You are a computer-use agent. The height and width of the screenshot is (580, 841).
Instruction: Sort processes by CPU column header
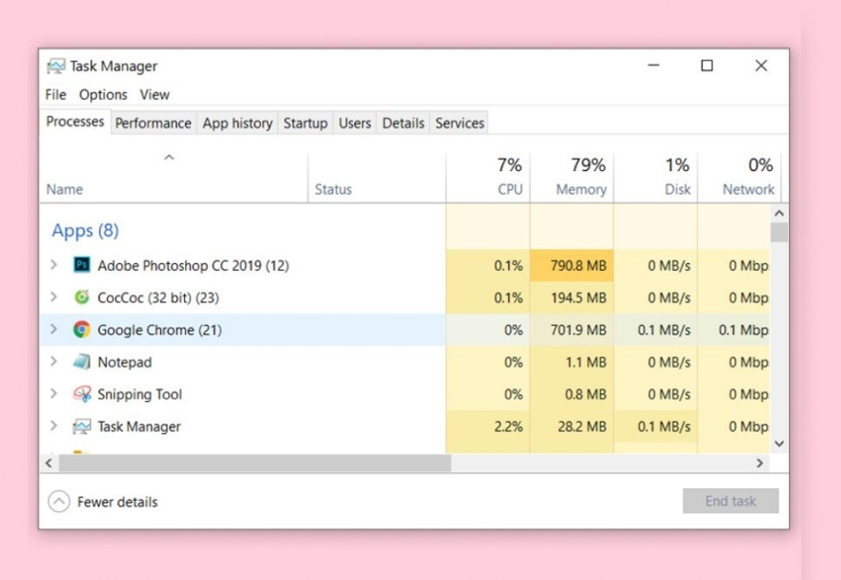510,189
